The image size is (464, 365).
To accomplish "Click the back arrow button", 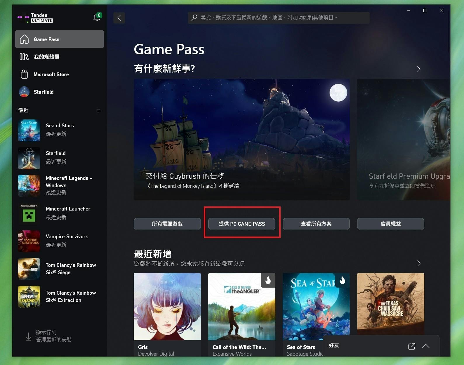I will click(119, 18).
